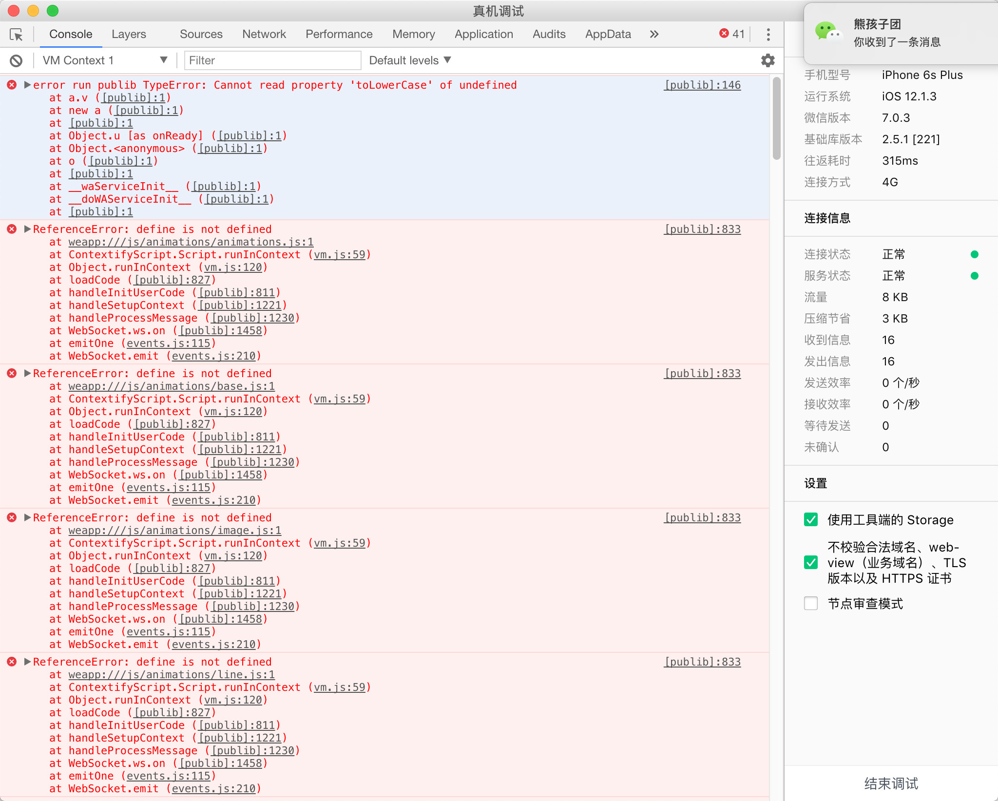Open link weapp:///js/animations/line.js:1
The width and height of the screenshot is (998, 801).
point(172,674)
